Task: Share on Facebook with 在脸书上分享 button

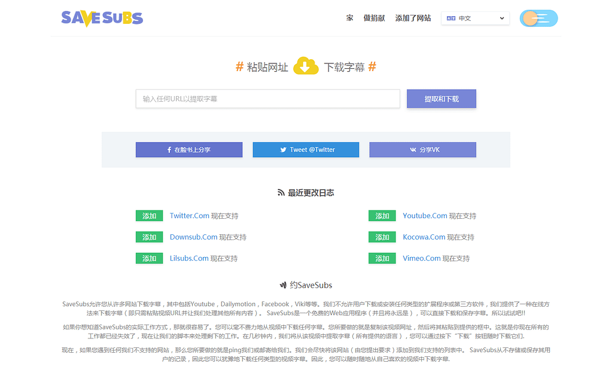Action: point(189,149)
